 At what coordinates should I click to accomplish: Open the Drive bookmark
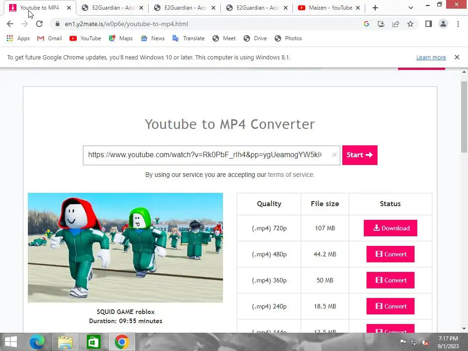pyautogui.click(x=255, y=38)
